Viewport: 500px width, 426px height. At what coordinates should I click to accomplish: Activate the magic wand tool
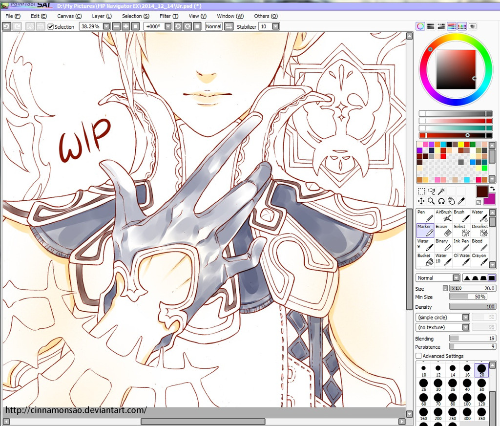click(441, 191)
